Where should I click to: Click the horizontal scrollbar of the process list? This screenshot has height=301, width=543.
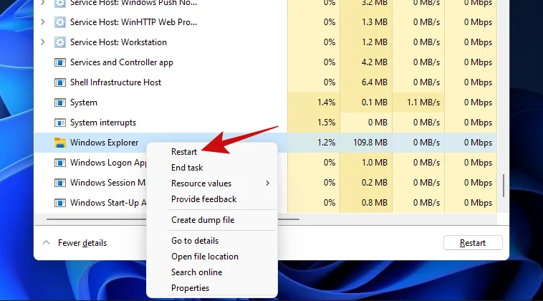[173, 219]
